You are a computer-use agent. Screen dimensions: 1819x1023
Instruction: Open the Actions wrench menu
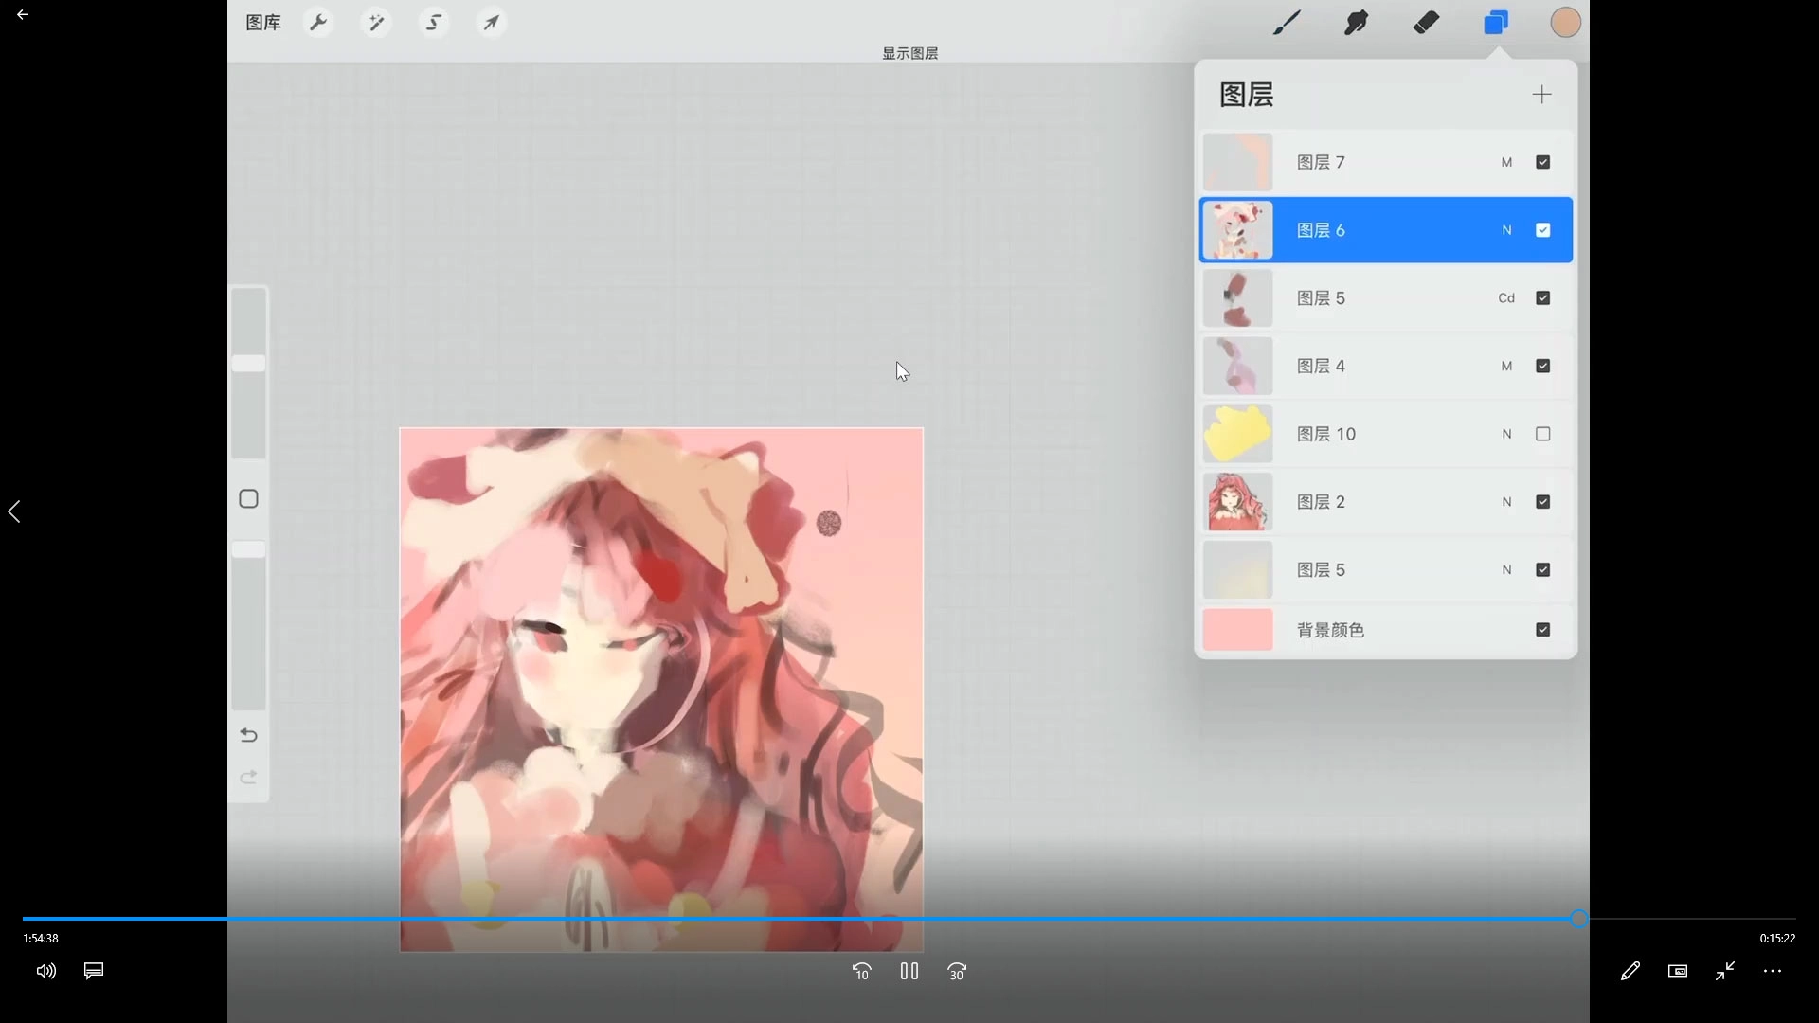tap(318, 22)
